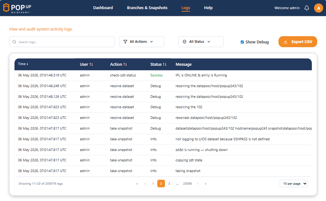Click message 'copying zdt state'
Viewport: 326px width, 201px height.
pos(189,160)
